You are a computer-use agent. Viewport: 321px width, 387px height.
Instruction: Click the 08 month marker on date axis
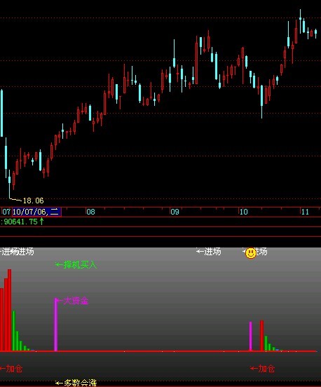[90, 212]
